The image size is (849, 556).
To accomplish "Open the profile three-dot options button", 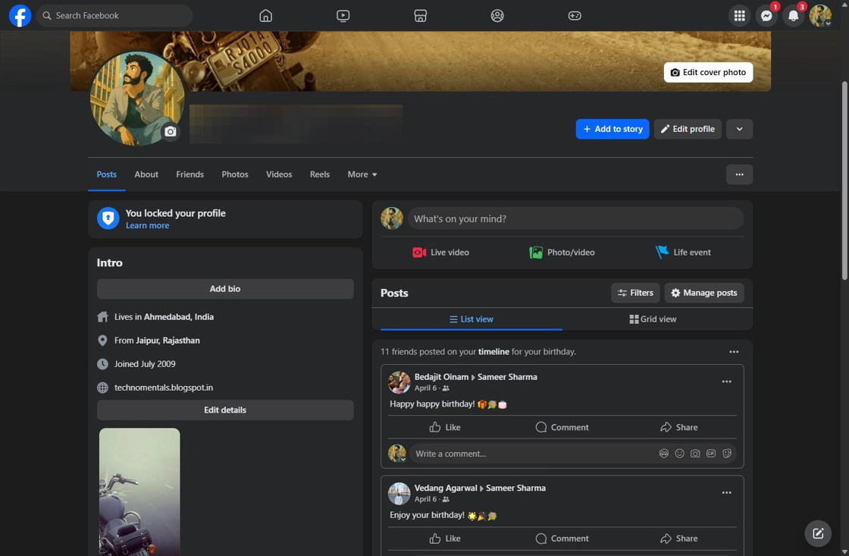I will 740,174.
